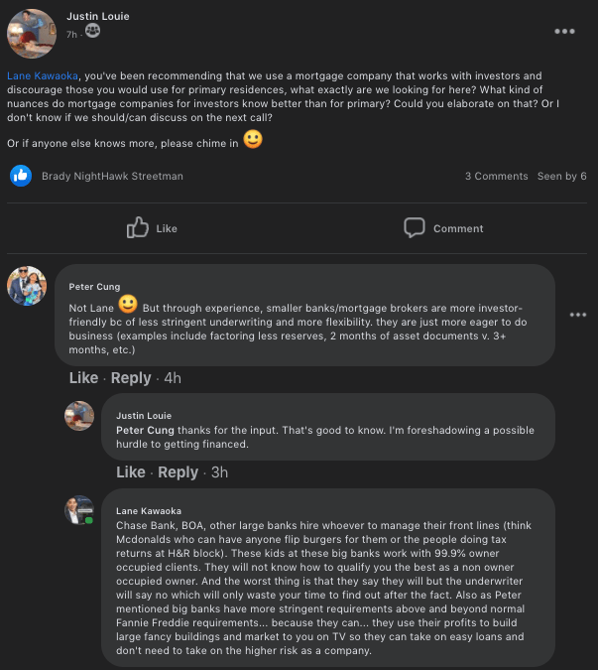
Task: Like Justin Louie's reply comment
Action: [x=131, y=472]
